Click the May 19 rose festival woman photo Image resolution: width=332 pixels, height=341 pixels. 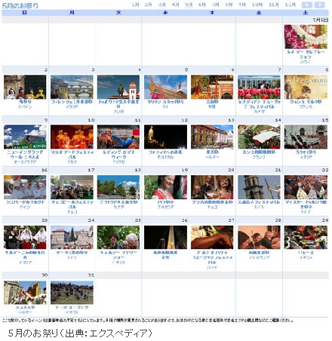tap(165, 187)
